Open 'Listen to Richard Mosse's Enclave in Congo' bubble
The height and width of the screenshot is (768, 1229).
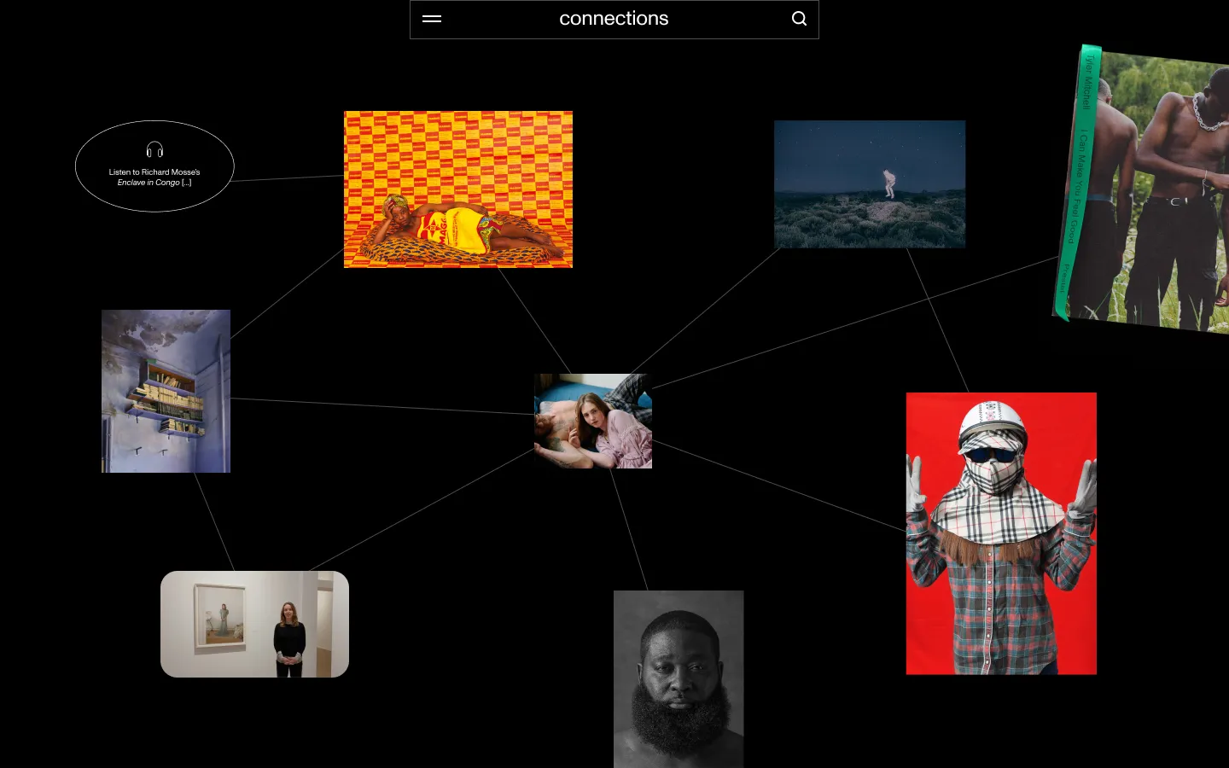[x=154, y=166]
